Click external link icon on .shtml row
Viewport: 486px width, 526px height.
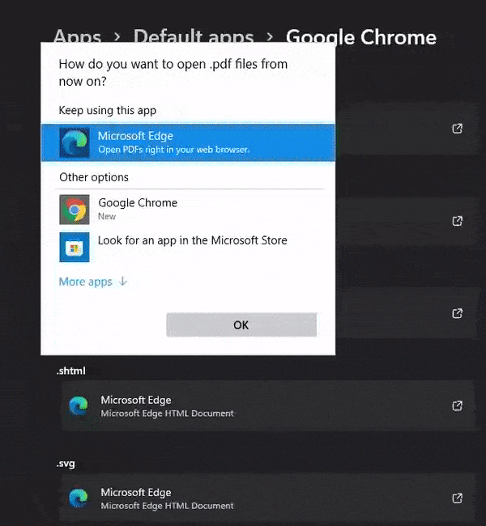point(457,406)
